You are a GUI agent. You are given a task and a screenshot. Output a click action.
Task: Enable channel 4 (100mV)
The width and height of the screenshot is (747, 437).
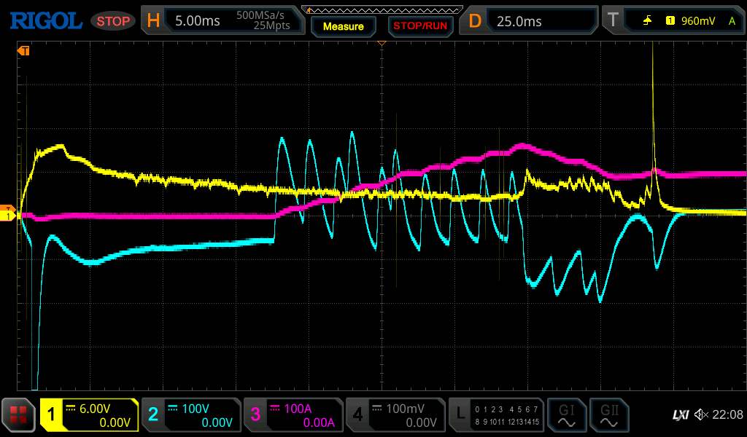tap(395, 415)
